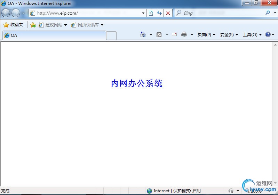Screen dimensions: 278x195
Task: Open the 工具(O) menu
Action: (252, 35)
